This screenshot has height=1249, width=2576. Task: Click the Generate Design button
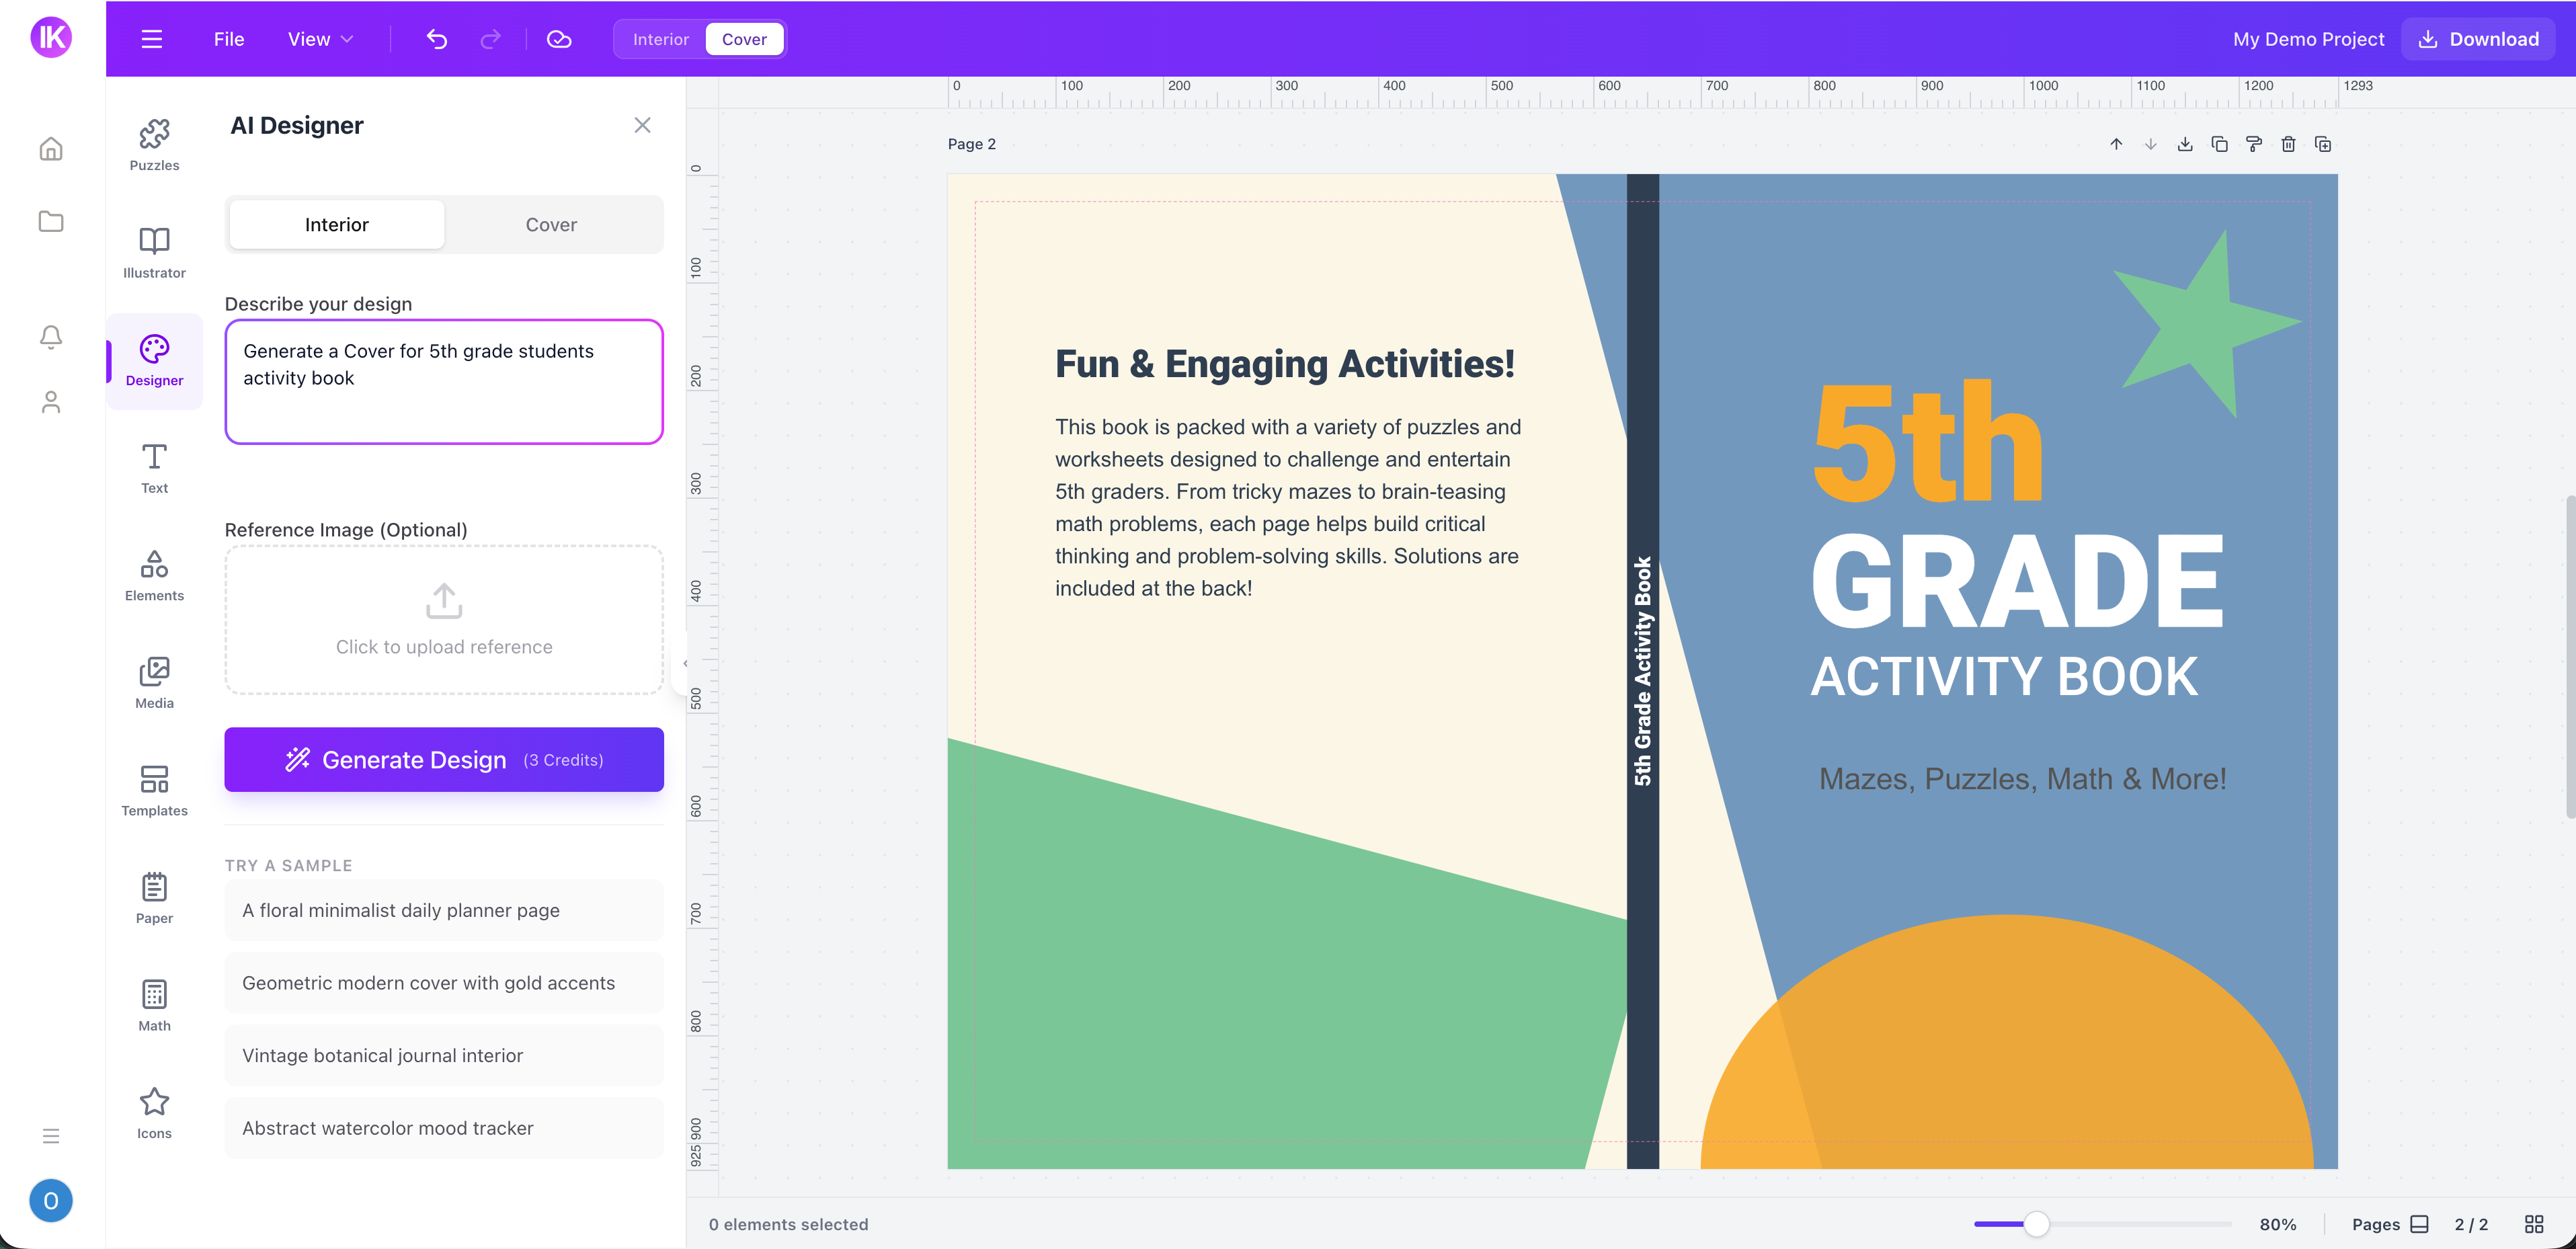(x=443, y=759)
